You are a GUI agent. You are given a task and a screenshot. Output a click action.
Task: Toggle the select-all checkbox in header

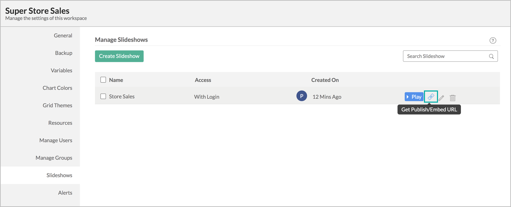tap(103, 80)
